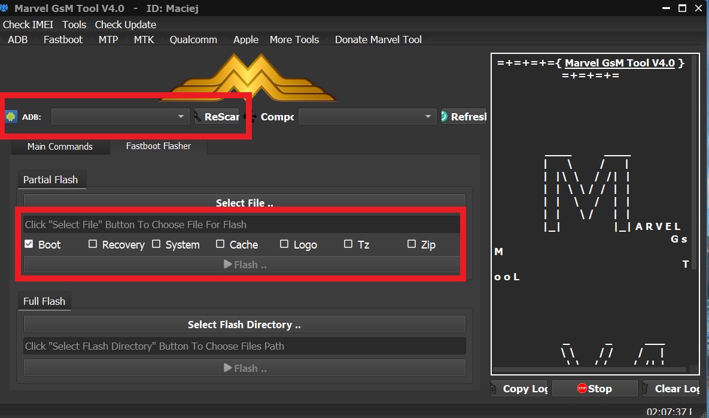The image size is (709, 418).
Task: Click the flash file path field
Action: 241,225
